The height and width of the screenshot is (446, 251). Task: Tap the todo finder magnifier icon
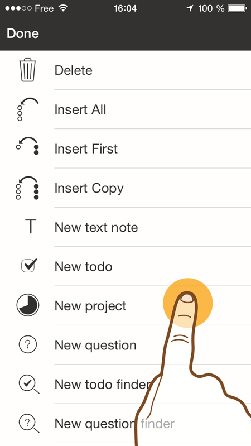(29, 384)
